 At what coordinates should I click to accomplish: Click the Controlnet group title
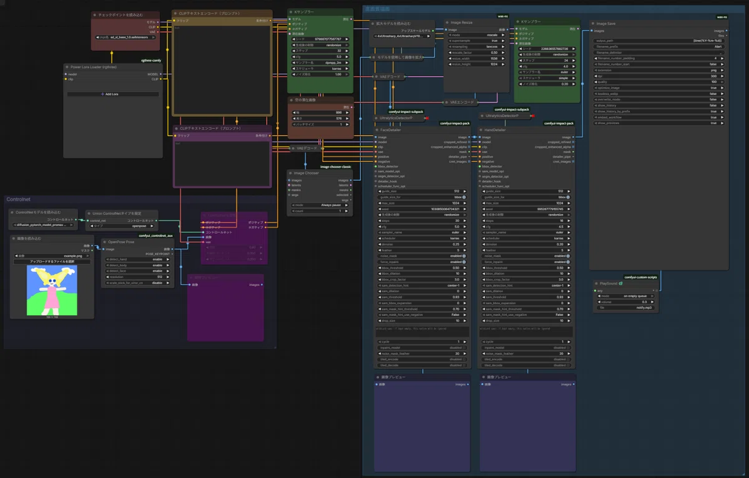[x=18, y=199]
